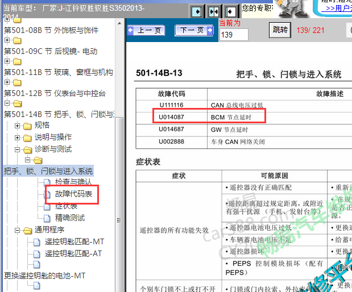This screenshot has height=292, width=352.
Task: Click the collapse-left panel arrow icon
Action: coord(230,11)
